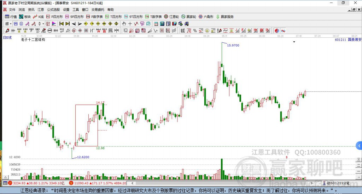Open the P数字表 tool
Image resolution: width=362 pixels, height=194 pixels.
click(x=94, y=17)
